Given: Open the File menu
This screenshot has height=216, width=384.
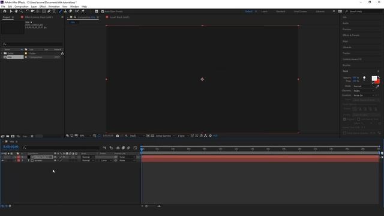Looking at the screenshot, I should [x=3, y=7].
